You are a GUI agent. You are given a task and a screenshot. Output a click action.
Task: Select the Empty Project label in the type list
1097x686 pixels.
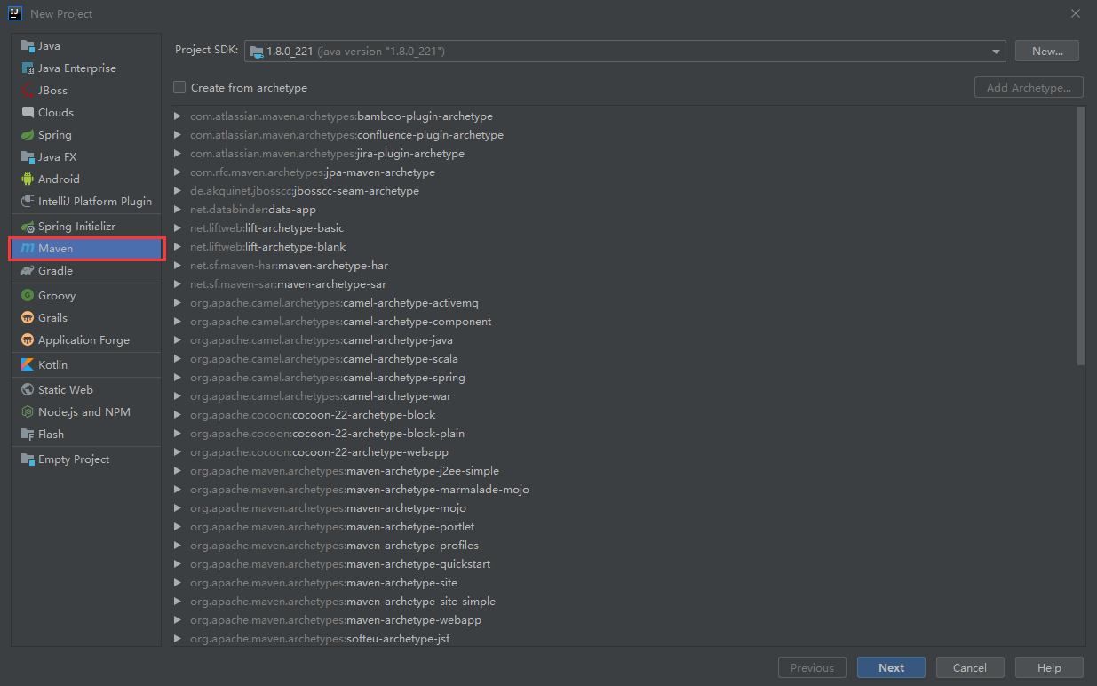pyautogui.click(x=74, y=459)
